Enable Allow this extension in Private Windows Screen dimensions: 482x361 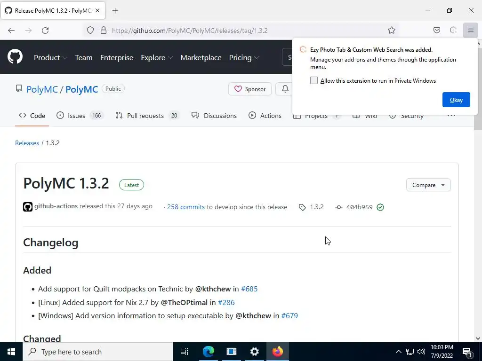tap(313, 80)
